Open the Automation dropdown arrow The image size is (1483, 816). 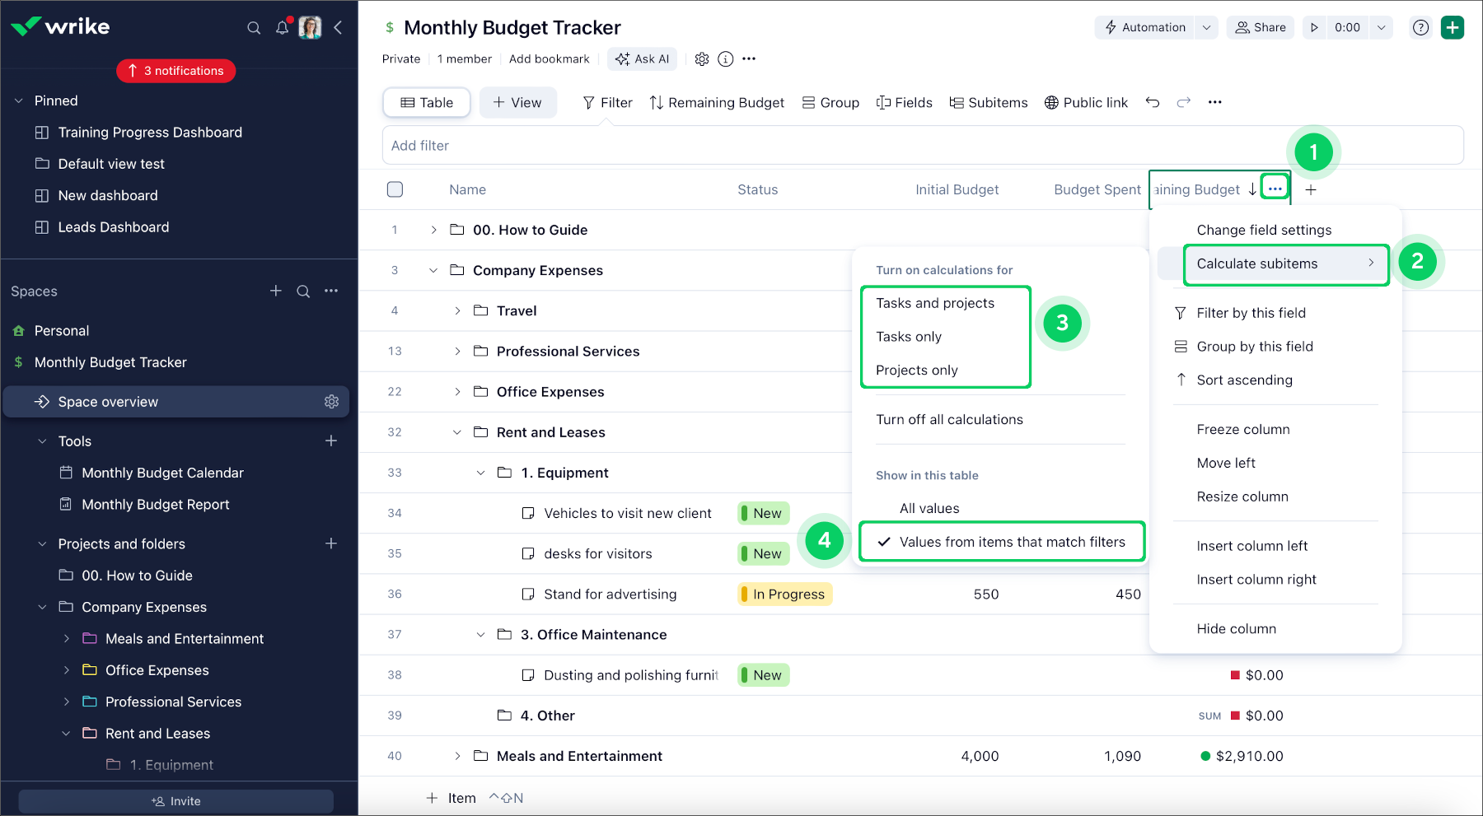point(1206,28)
